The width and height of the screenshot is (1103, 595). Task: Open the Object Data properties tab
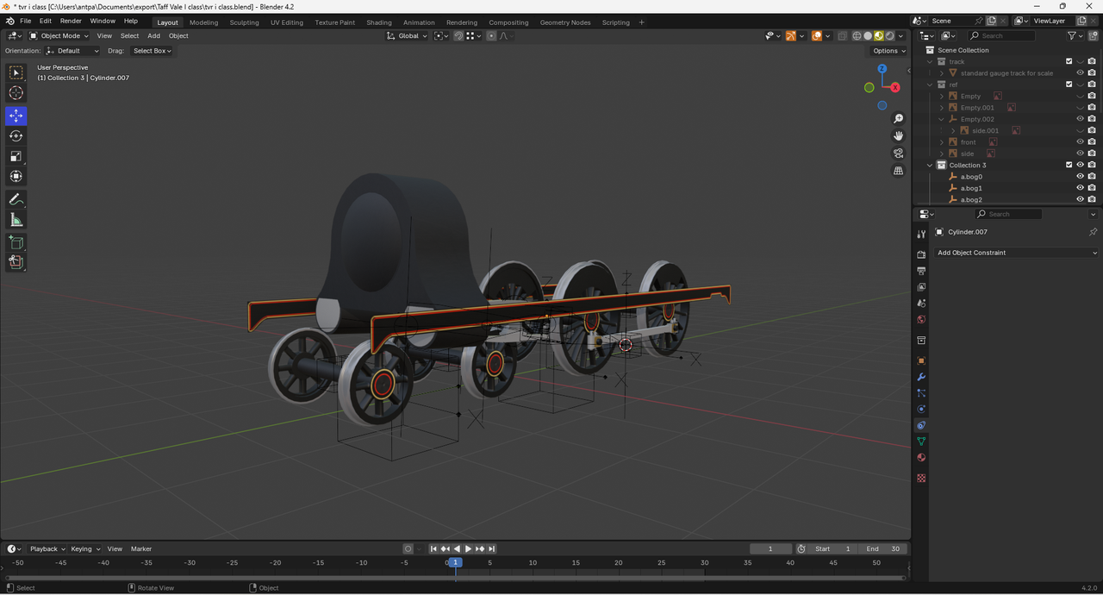point(921,442)
